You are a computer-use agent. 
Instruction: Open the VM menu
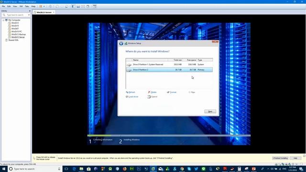[21, 6]
